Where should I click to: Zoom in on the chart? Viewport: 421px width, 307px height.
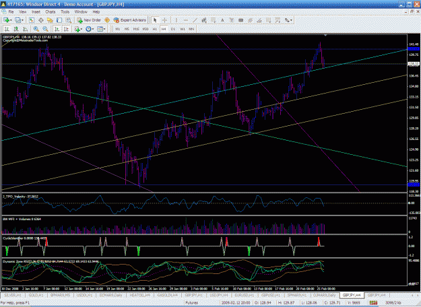pyautogui.click(x=36, y=29)
